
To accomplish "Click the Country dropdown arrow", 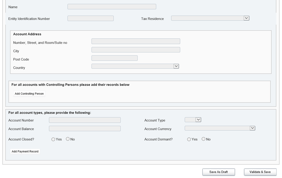I will 177,66.
